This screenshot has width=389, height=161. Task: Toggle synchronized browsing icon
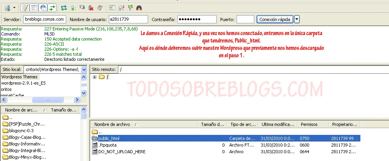pos(130,8)
